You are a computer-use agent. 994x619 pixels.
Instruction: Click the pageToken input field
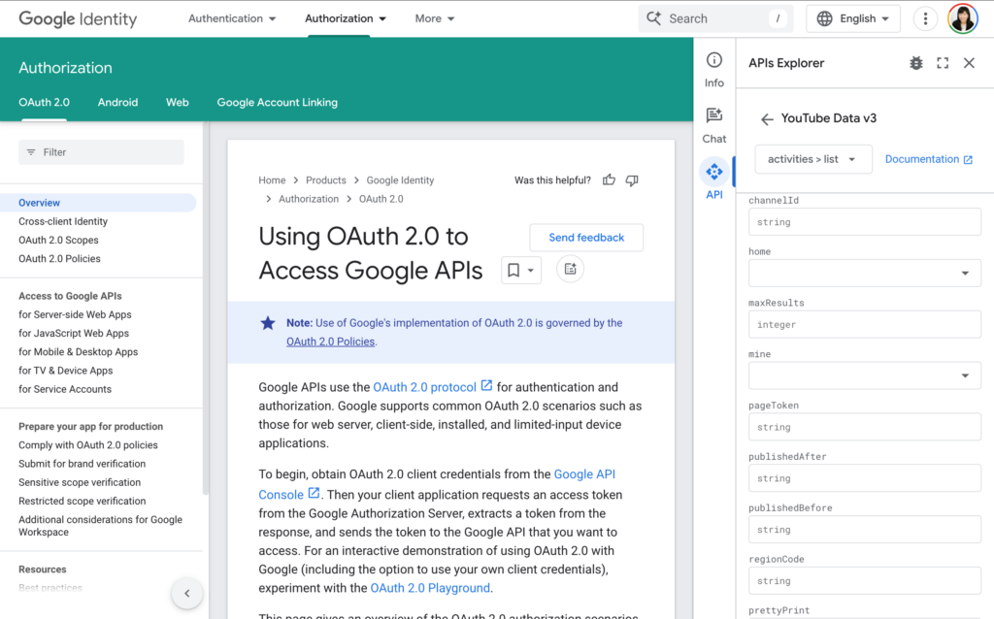point(865,427)
